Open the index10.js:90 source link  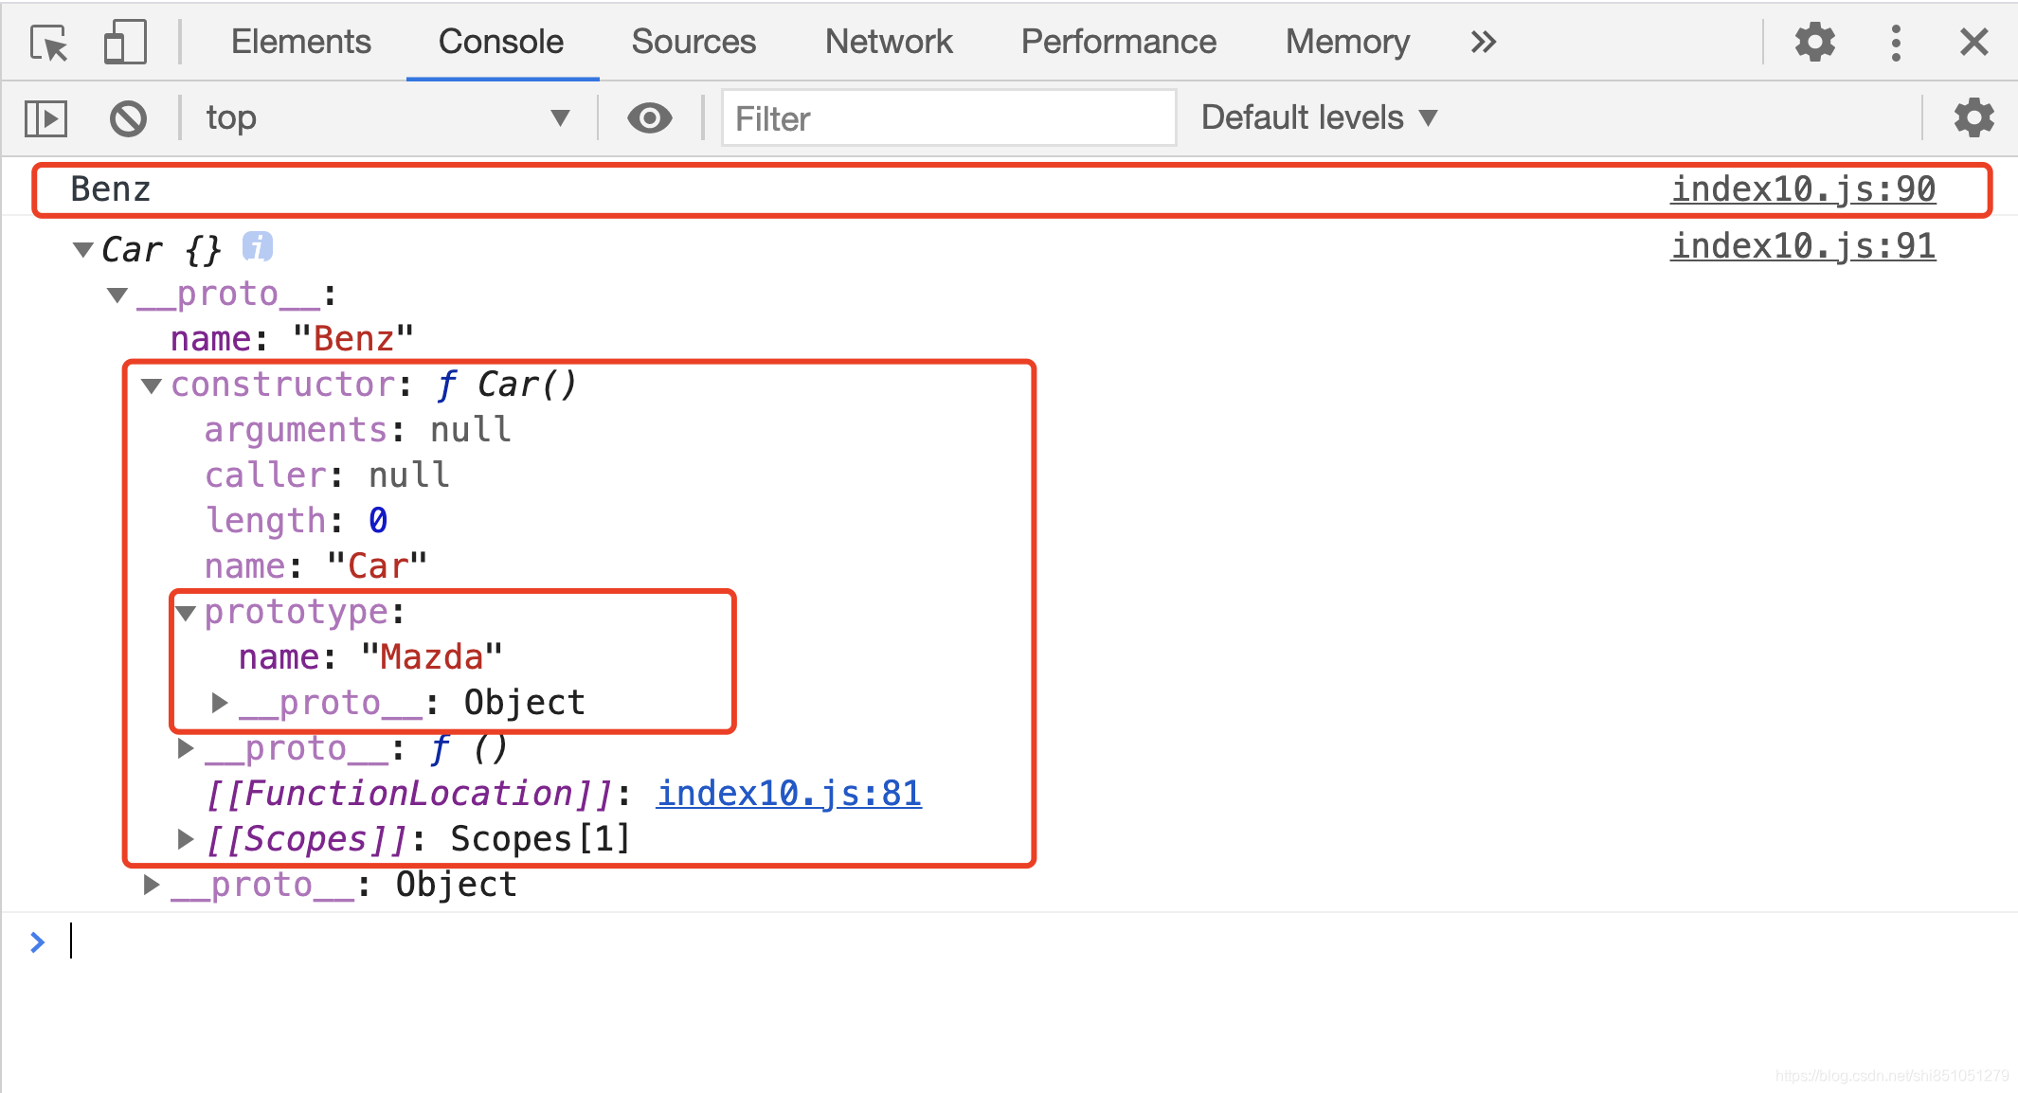click(1803, 189)
